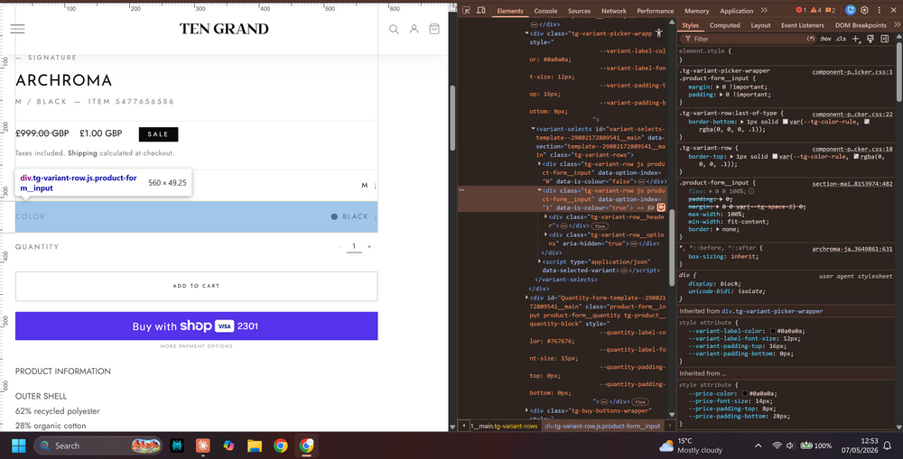Screen dimensions: 903x459
Task: Open the COLOR variant row on page
Action: (x=196, y=216)
